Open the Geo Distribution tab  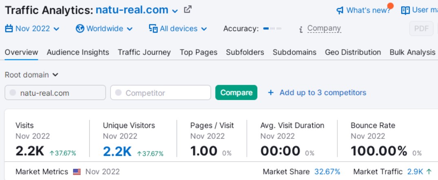coord(353,52)
